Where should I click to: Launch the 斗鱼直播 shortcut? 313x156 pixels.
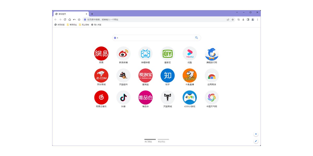point(190,76)
